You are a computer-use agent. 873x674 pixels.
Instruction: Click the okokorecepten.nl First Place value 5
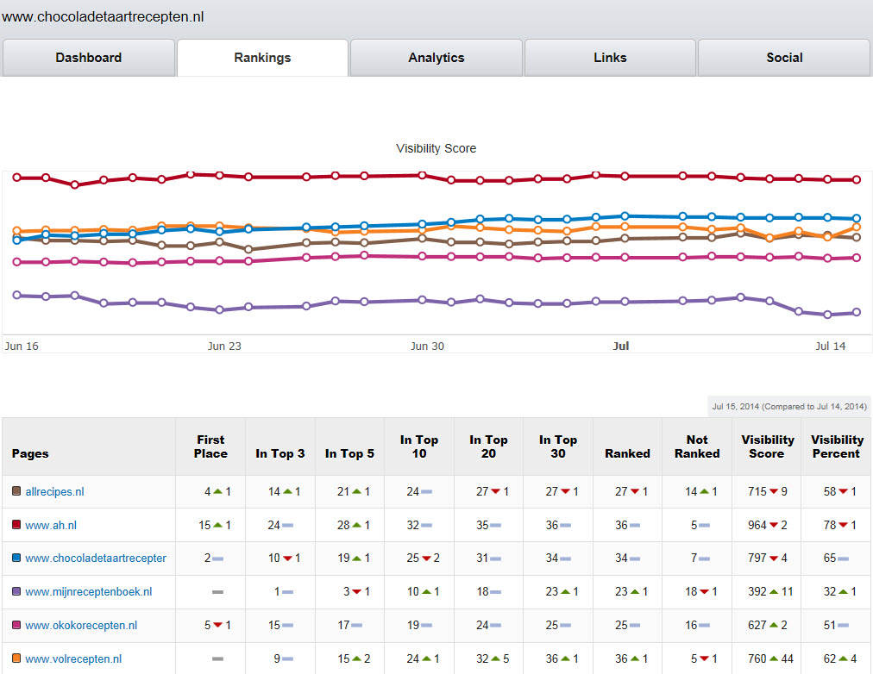[x=208, y=625]
